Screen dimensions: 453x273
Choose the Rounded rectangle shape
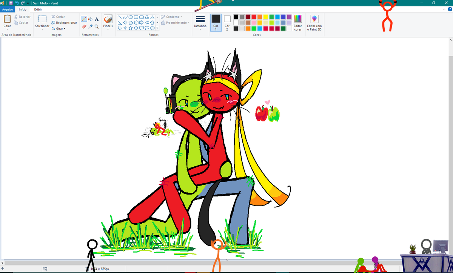click(x=142, y=17)
